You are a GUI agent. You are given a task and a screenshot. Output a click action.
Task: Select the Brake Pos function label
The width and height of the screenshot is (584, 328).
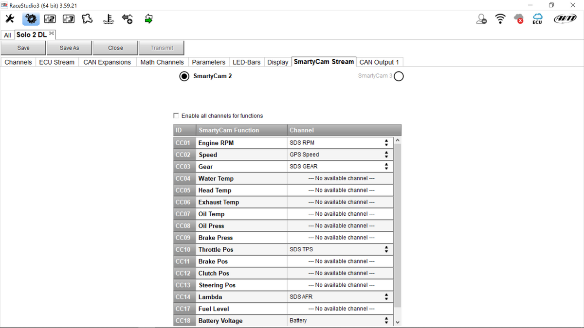tap(213, 261)
